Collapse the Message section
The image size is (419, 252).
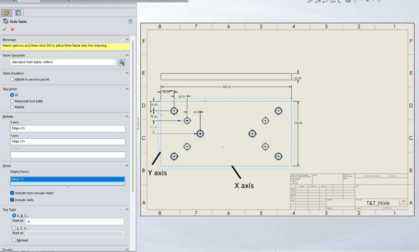127,40
